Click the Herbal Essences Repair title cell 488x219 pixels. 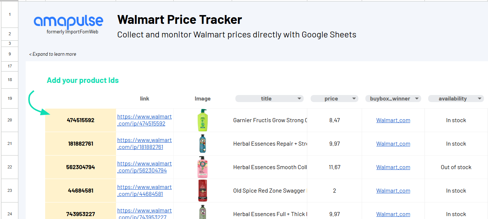coord(270,144)
